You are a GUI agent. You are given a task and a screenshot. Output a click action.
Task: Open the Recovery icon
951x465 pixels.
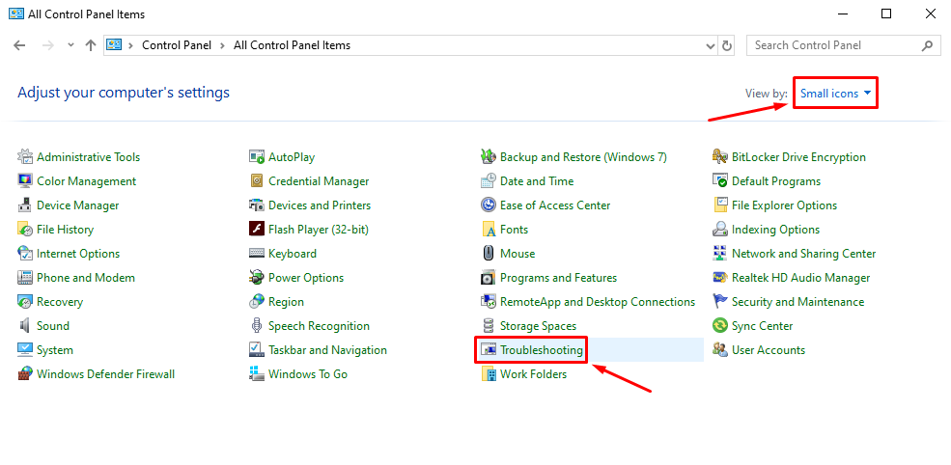coord(25,302)
